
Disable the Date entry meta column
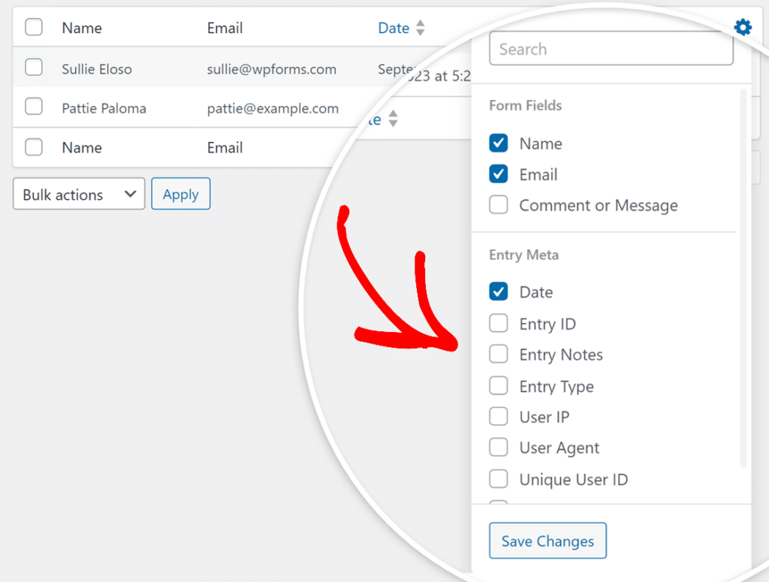(498, 291)
